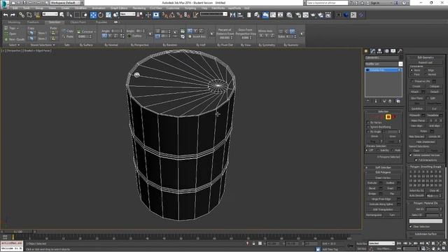Switch to the Motion command panel

[x=386, y=51]
